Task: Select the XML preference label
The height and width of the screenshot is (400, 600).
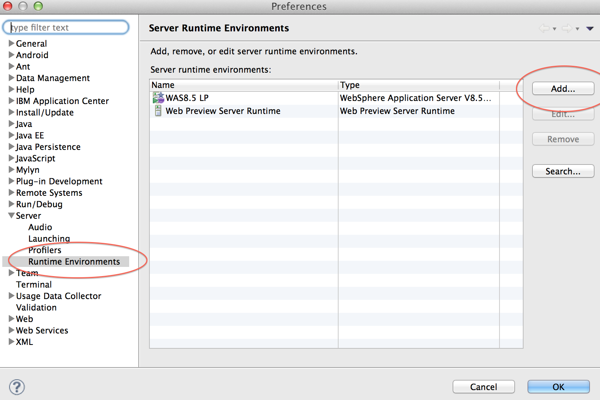Action: click(24, 342)
